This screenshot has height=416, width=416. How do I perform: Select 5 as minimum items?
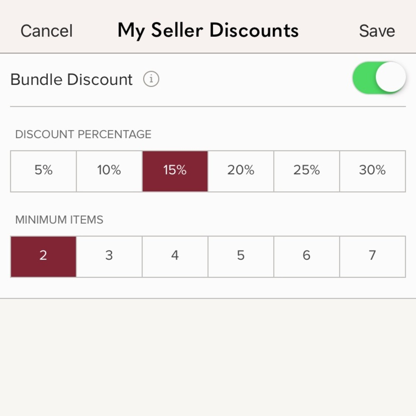pyautogui.click(x=240, y=256)
